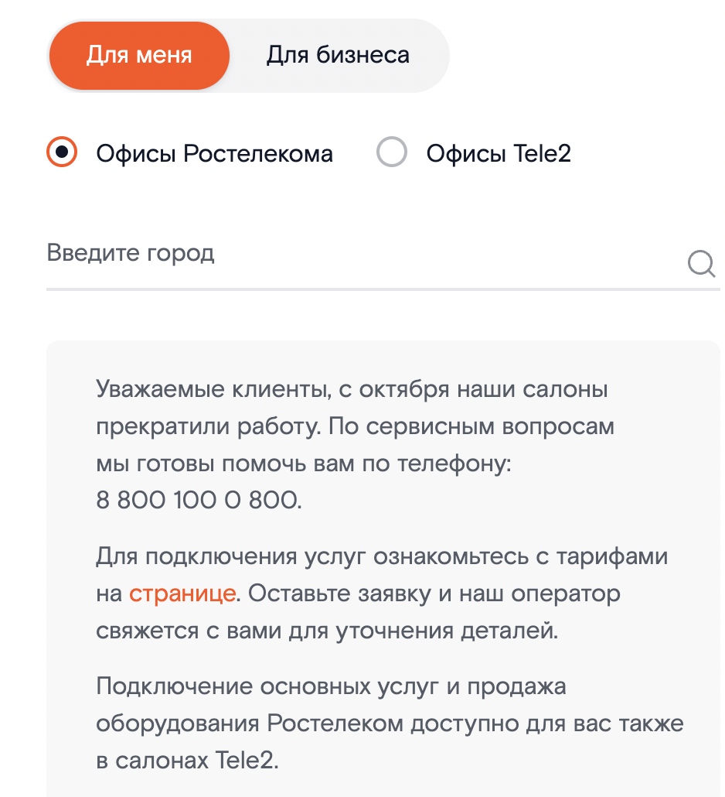Click the line "Для подключения услуг ознакомьтесь с тарифами"
Viewport: 725px width, 797px height.
pyautogui.click(x=382, y=556)
